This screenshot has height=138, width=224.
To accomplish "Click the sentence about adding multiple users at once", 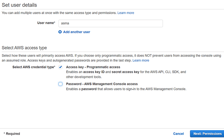I will [59, 13].
